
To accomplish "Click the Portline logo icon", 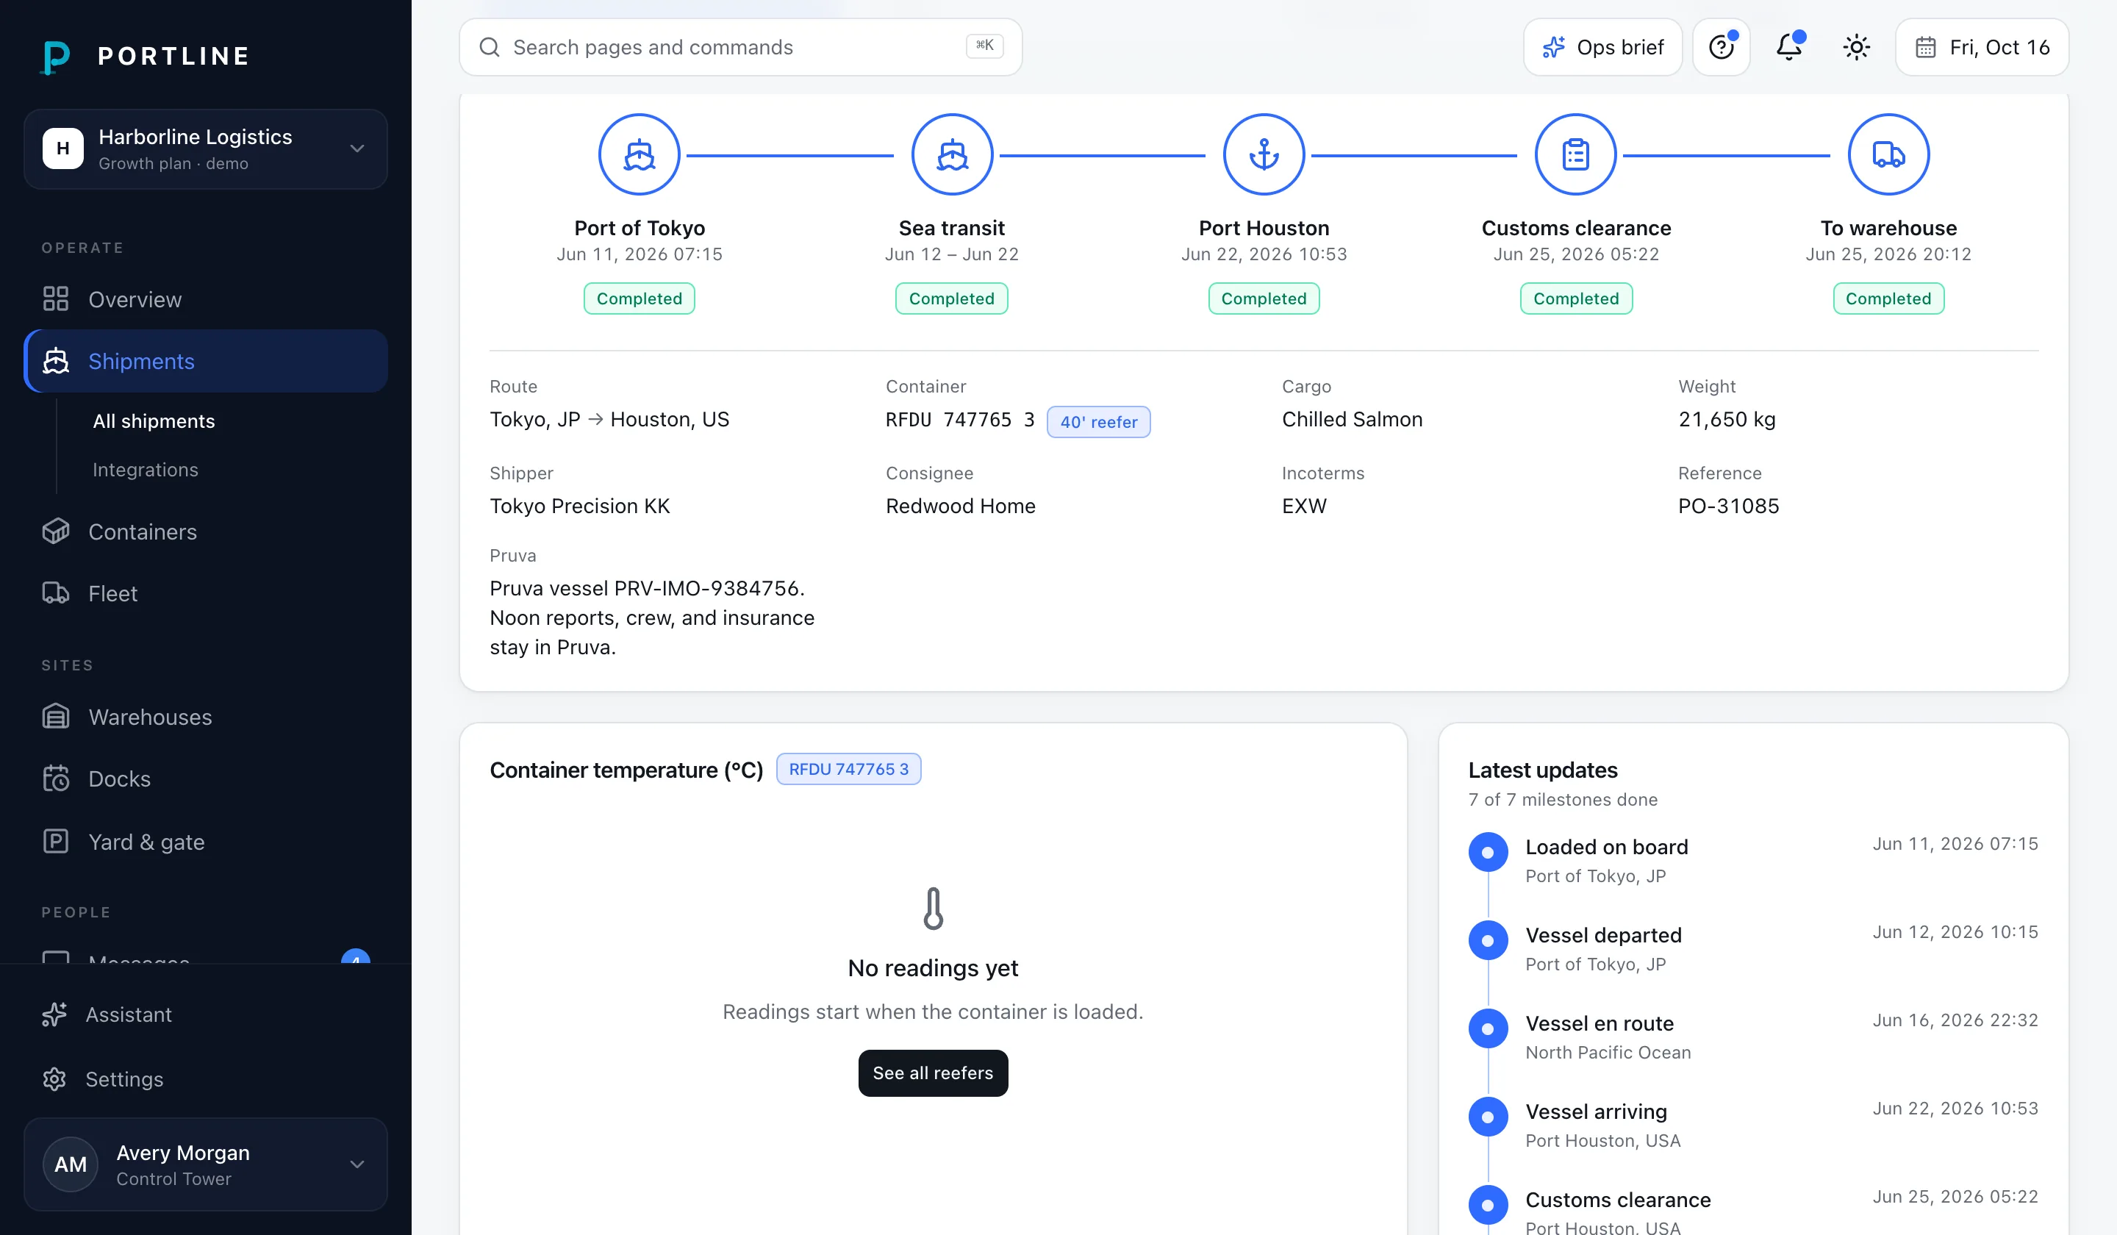I will tap(55, 57).
